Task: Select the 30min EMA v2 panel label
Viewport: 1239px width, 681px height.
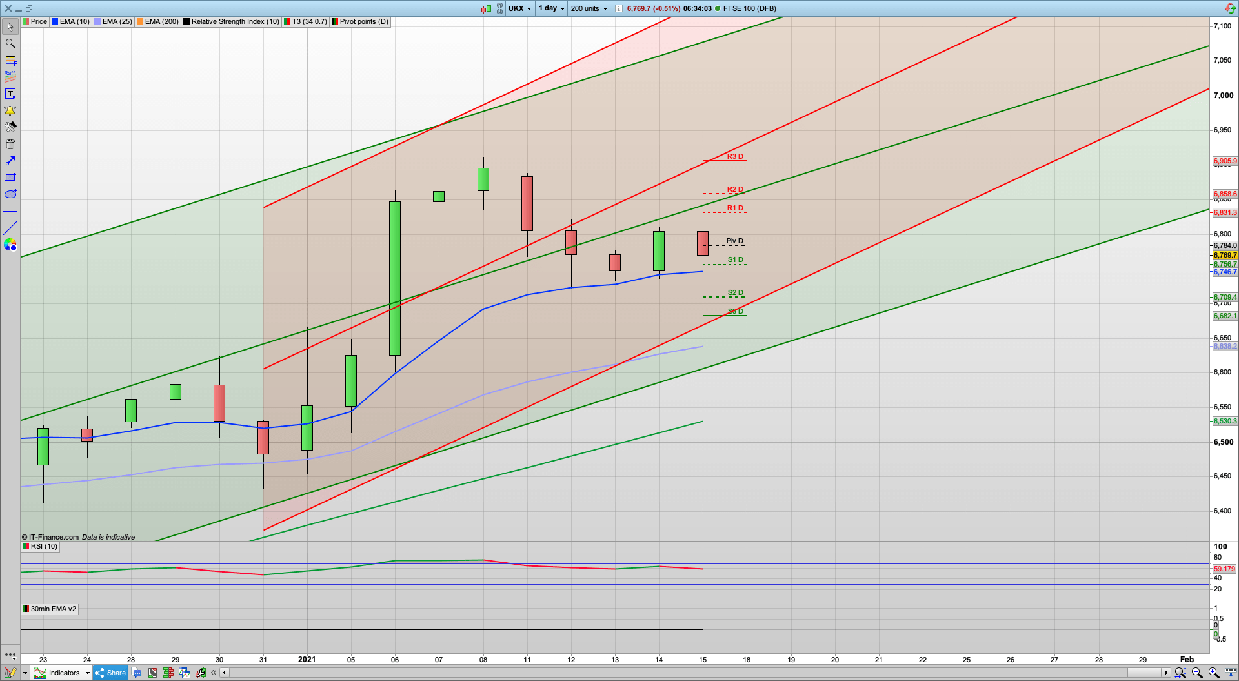Action: 50,609
